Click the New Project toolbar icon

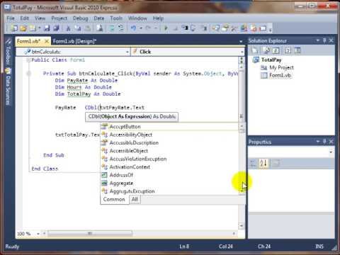(14, 28)
